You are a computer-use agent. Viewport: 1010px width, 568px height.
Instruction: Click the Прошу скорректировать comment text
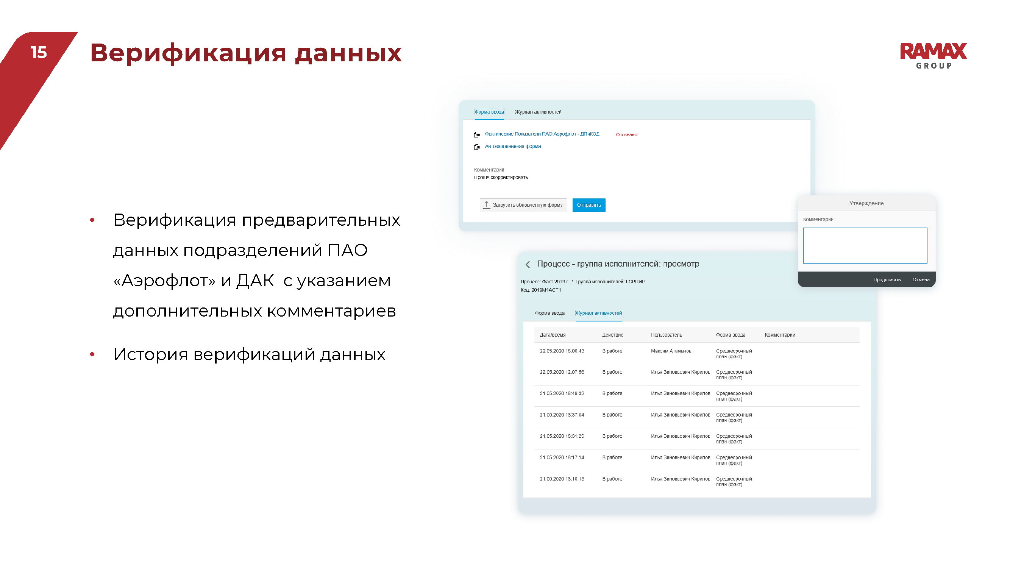(x=501, y=178)
